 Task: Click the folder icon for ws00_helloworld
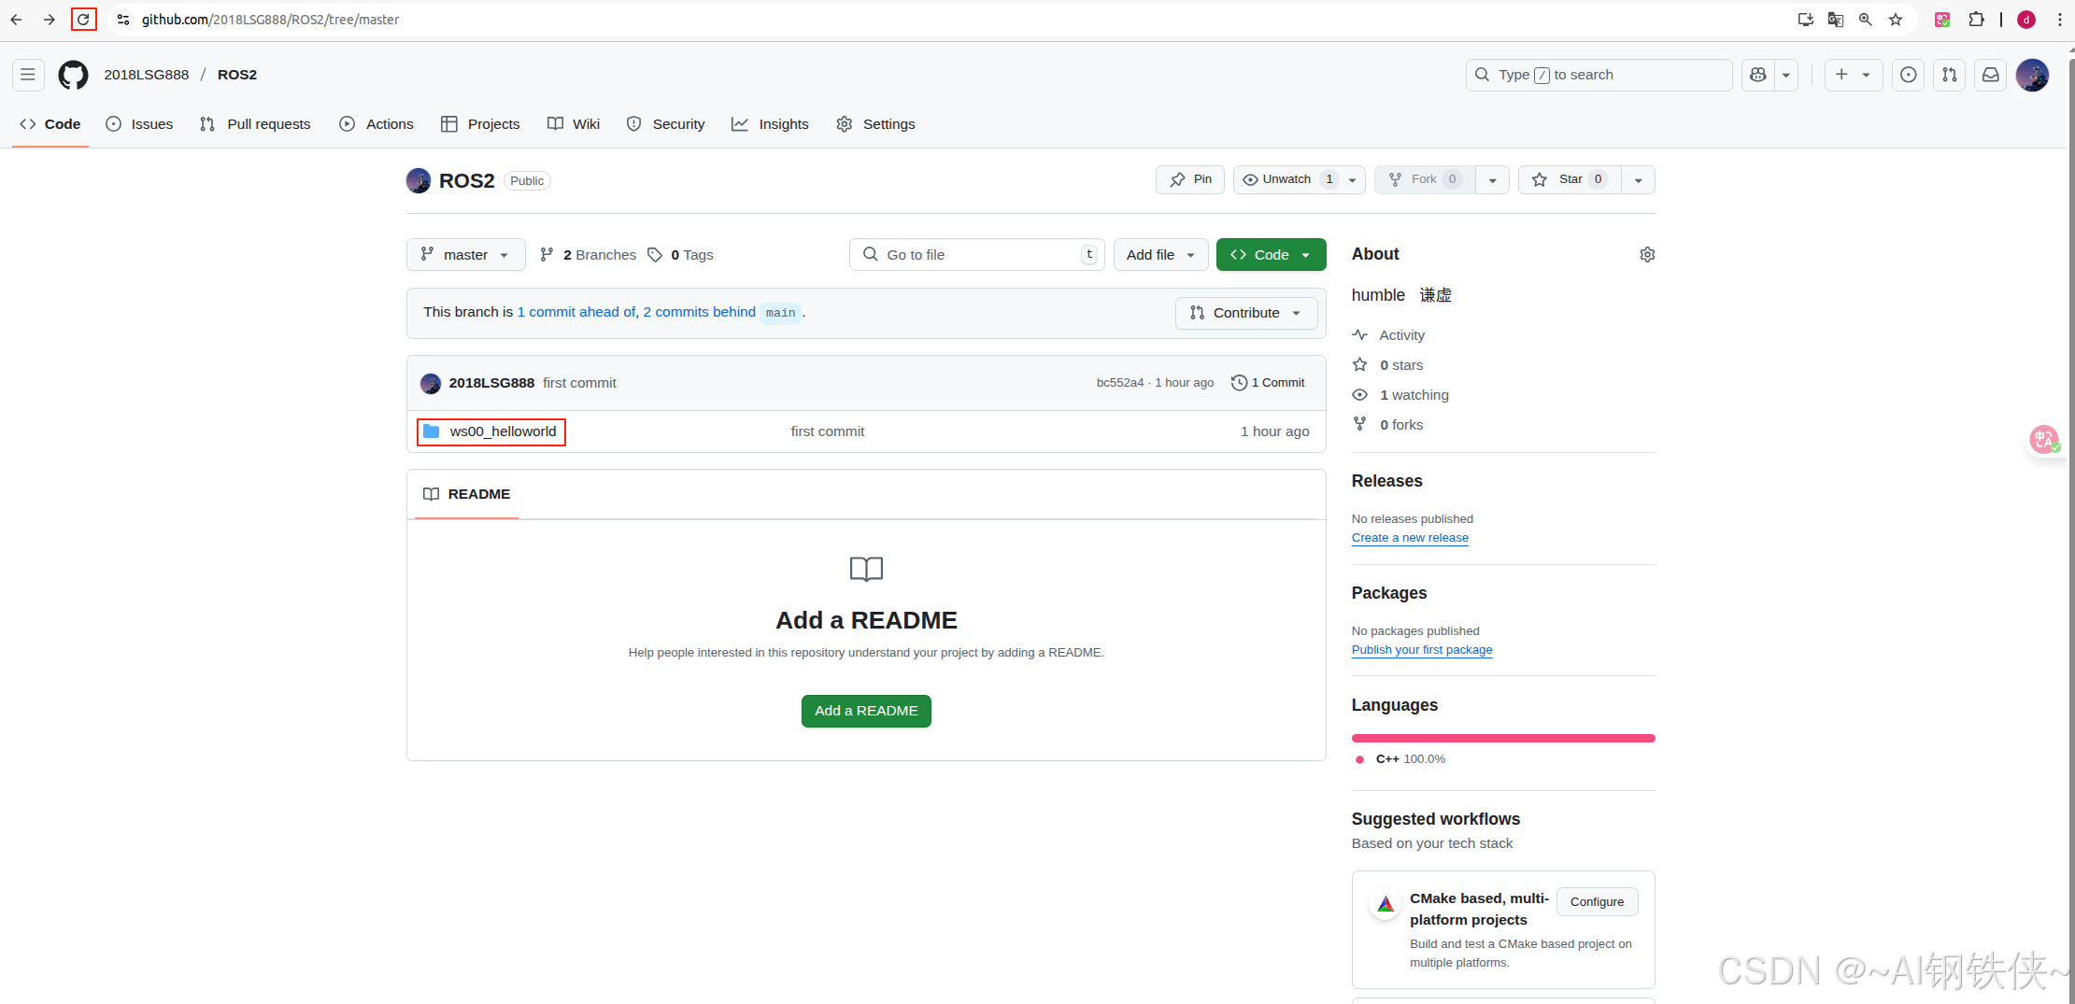coord(431,431)
